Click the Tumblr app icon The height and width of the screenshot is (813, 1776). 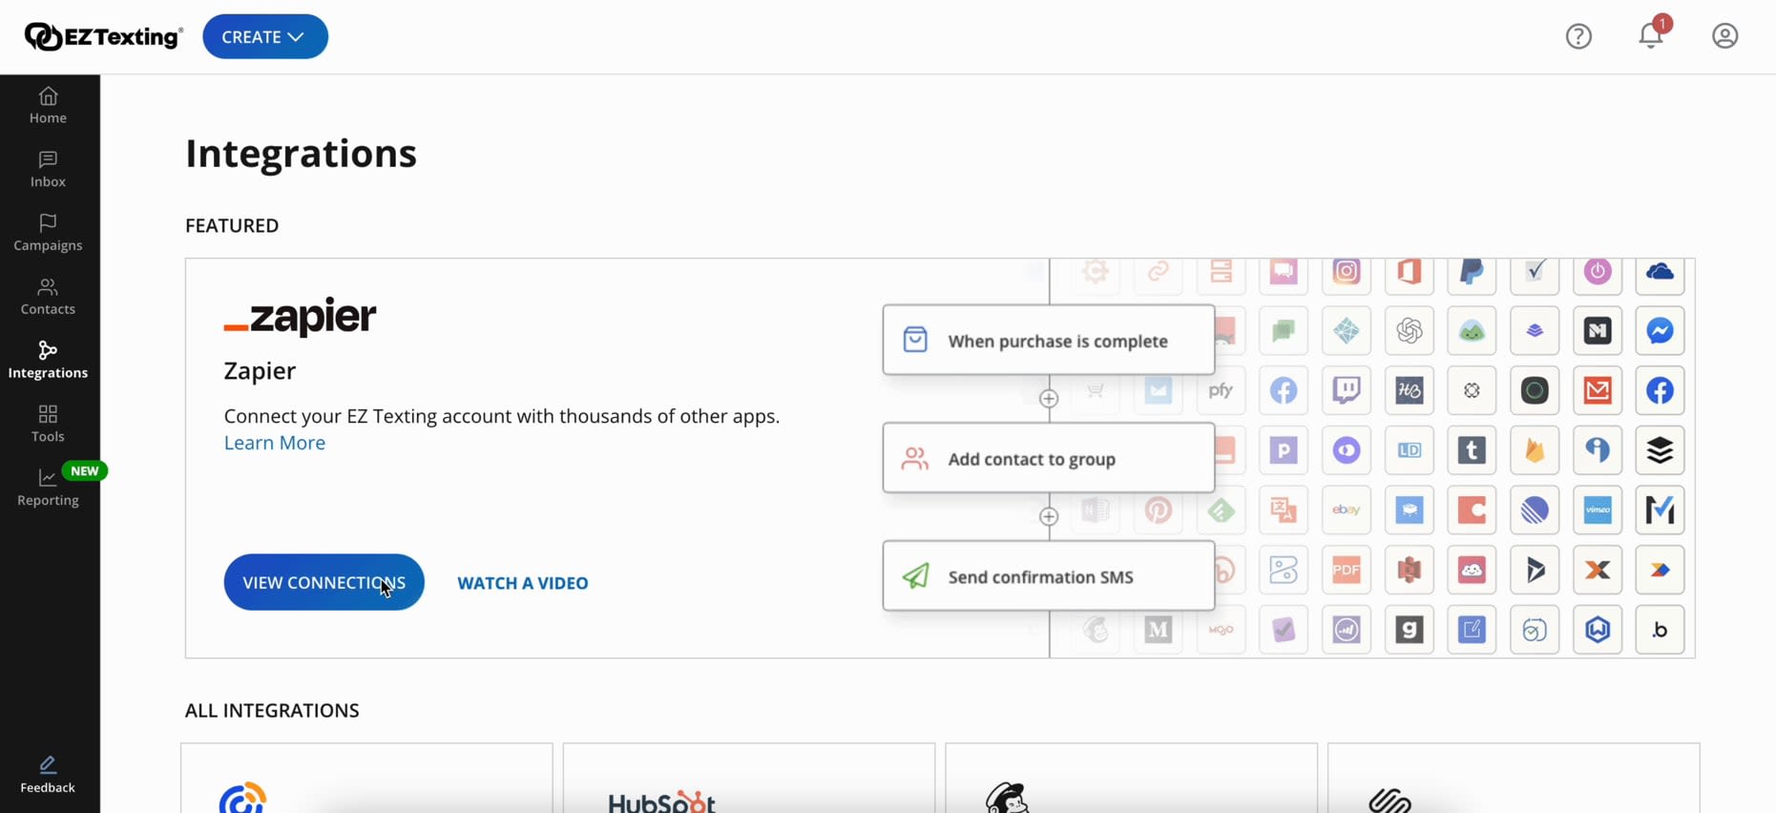pos(1472,450)
